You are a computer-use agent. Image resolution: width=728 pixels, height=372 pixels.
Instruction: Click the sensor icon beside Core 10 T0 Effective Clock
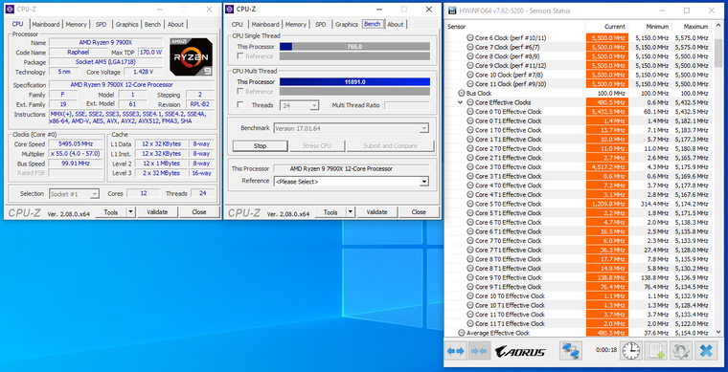point(470,296)
